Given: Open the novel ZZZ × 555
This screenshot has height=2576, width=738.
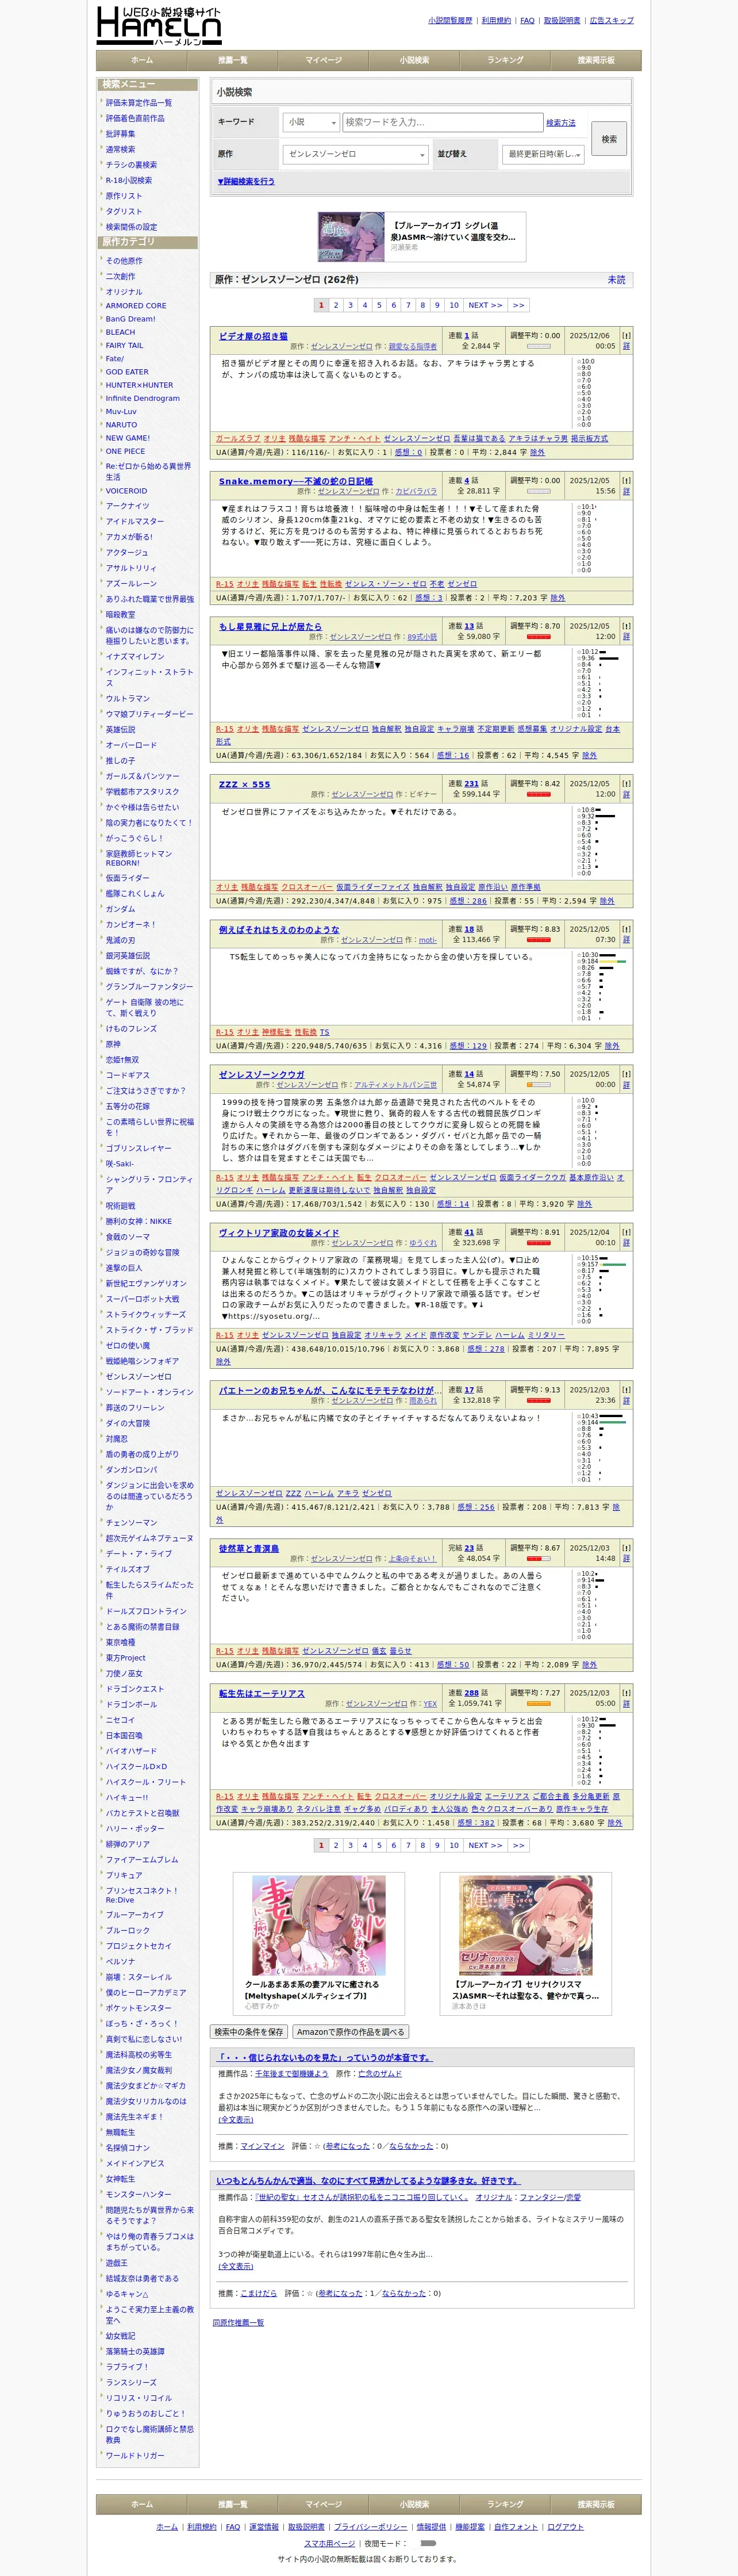Looking at the screenshot, I should coord(244,785).
